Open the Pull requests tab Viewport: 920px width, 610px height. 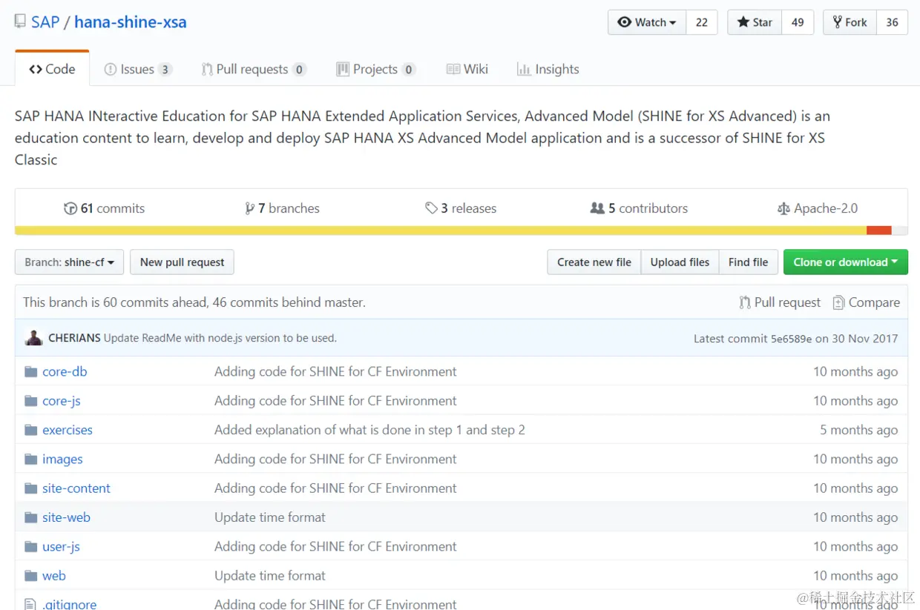pos(254,69)
